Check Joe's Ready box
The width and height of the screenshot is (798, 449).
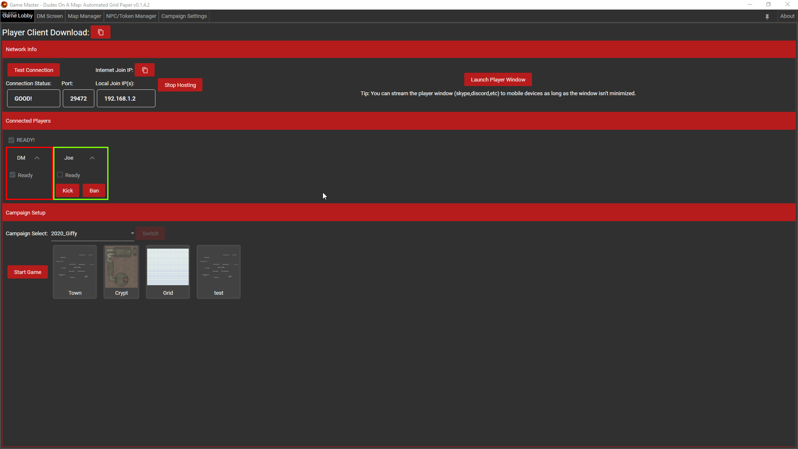click(x=59, y=175)
